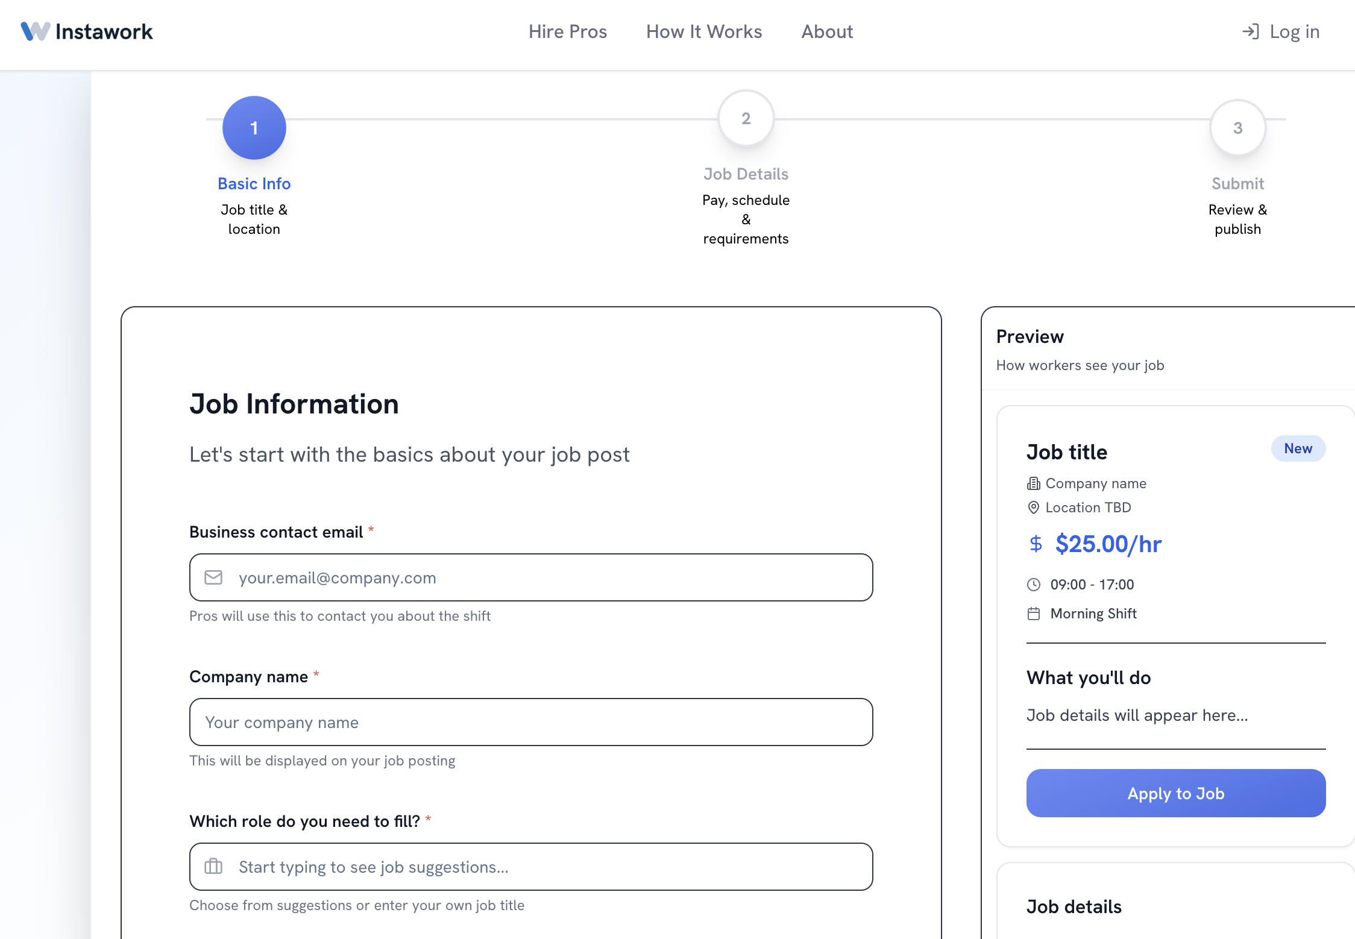The height and width of the screenshot is (939, 1355).
Task: Click the New badge in preview
Action: click(x=1298, y=448)
